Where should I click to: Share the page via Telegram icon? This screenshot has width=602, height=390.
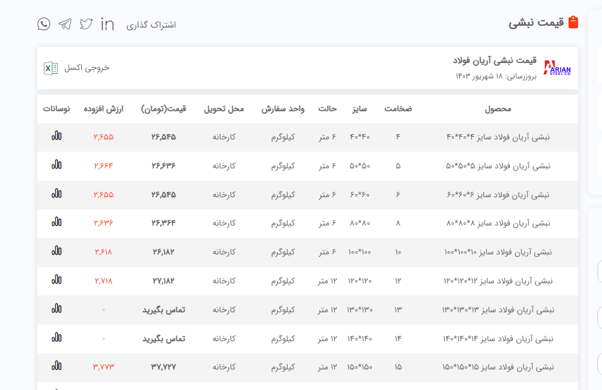[x=65, y=24]
